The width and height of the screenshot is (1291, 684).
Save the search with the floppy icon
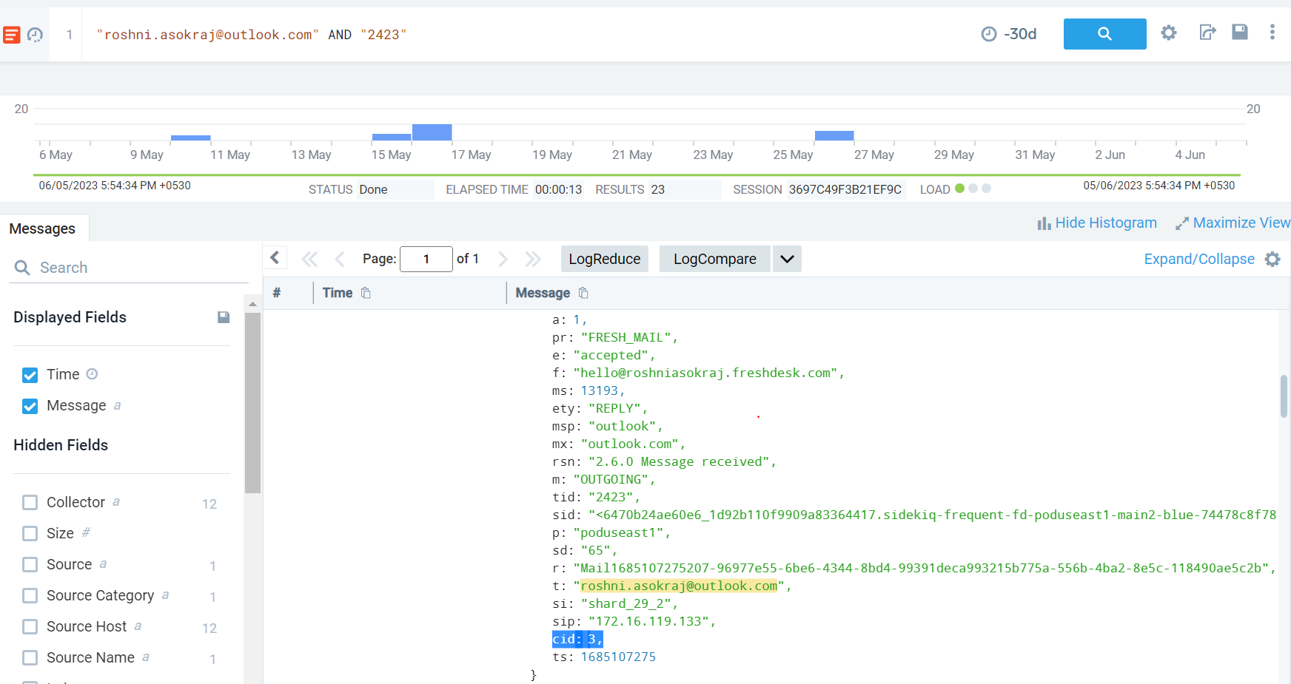point(1240,32)
